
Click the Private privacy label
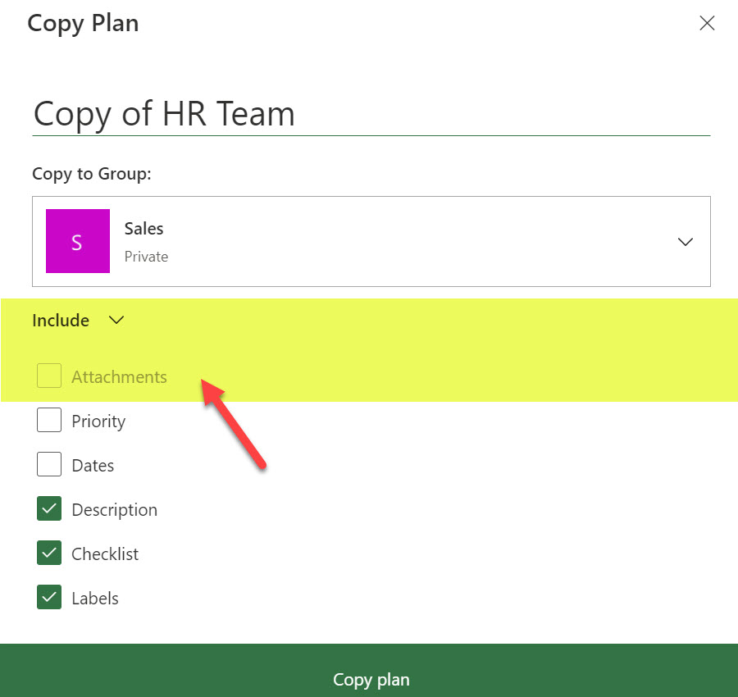(x=146, y=256)
